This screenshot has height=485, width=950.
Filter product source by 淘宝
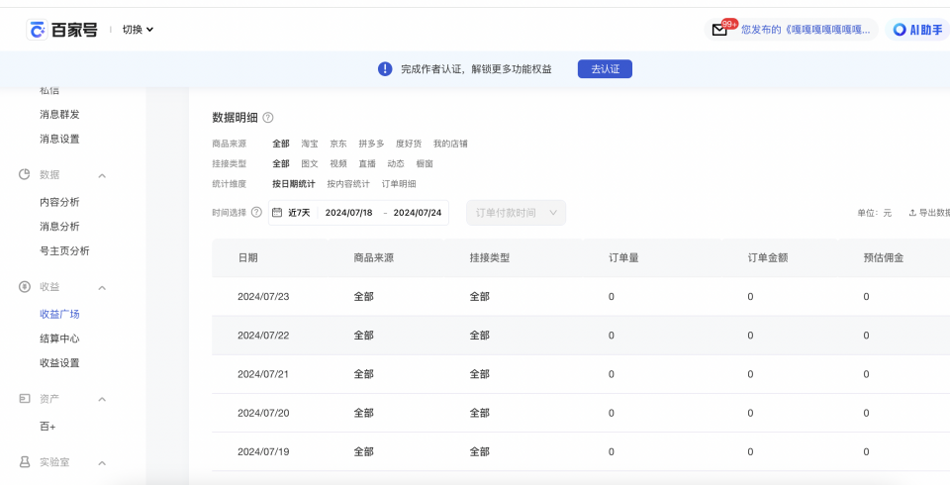point(310,144)
